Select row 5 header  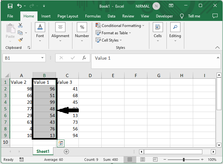(5, 109)
